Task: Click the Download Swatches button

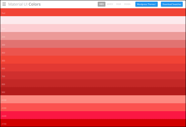Action: [x=172, y=4]
